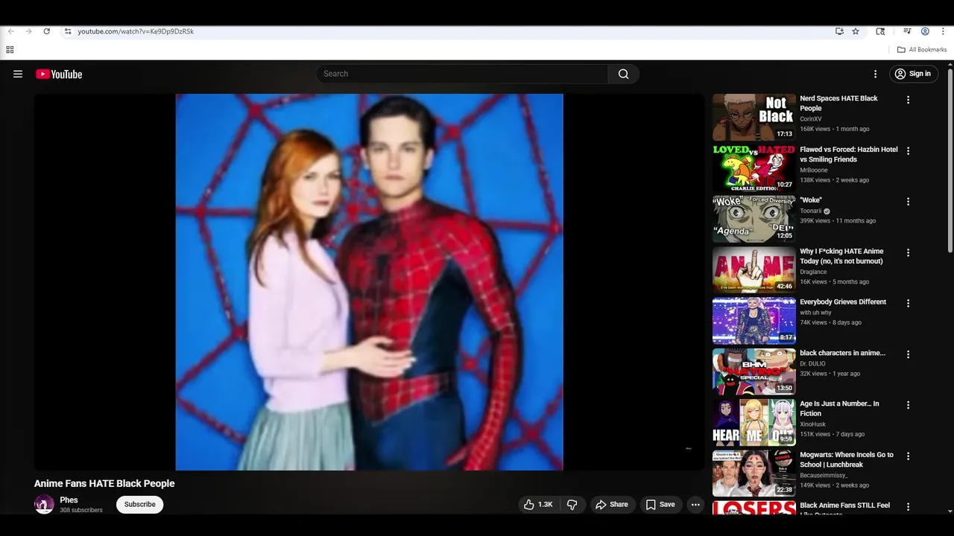The width and height of the screenshot is (954, 536).
Task: Open the Chrome profile avatar icon
Action: click(925, 31)
